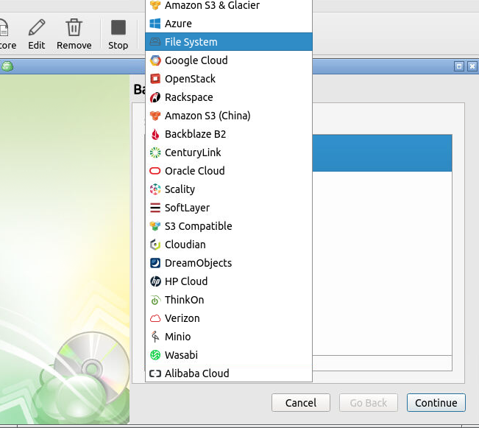Choose Oracle Cloud option
Screen dimensions: 479x428
coord(229,171)
